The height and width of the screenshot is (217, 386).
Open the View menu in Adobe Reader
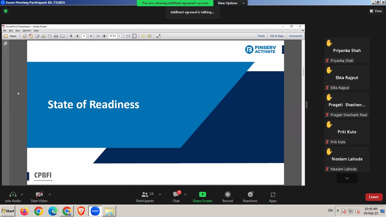click(18, 31)
